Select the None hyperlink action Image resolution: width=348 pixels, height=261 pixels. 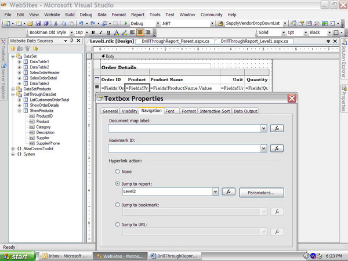coord(117,171)
